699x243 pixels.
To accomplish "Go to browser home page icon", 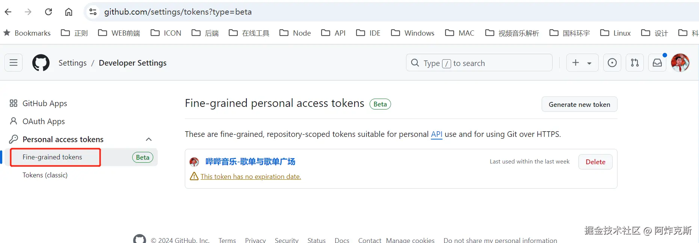I will pyautogui.click(x=69, y=12).
